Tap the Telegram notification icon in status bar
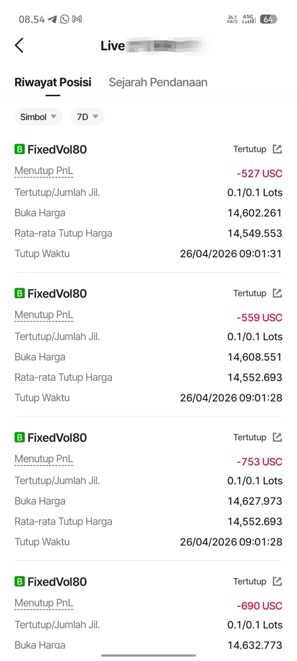Image resolution: width=297 pixels, height=661 pixels. 52,19
